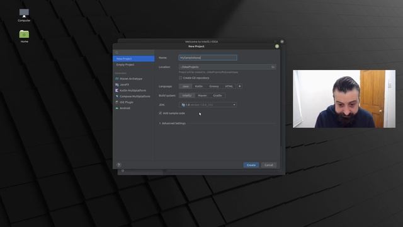Open the Computer desktop icon
The width and height of the screenshot is (403, 227).
pyautogui.click(x=24, y=15)
